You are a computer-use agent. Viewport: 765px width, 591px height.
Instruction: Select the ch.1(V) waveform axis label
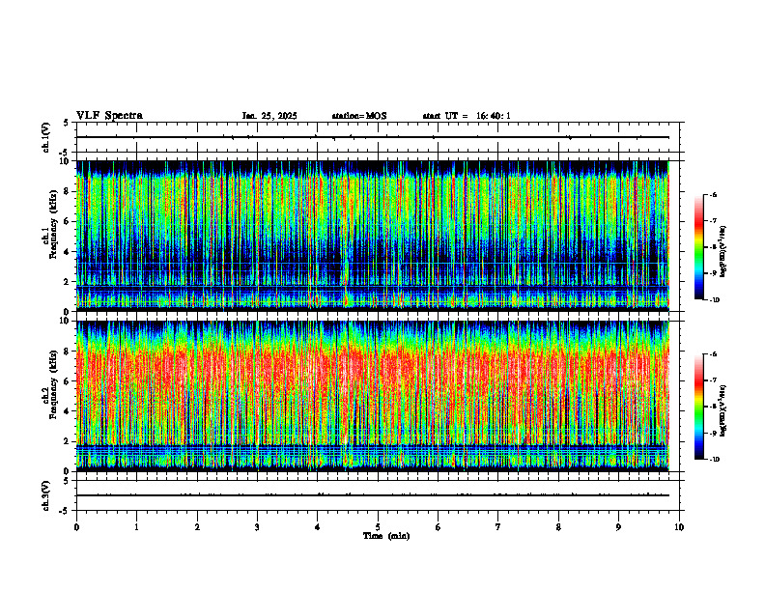coord(46,137)
